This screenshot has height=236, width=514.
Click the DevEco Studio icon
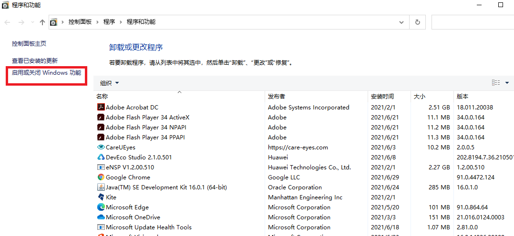[x=101, y=157]
